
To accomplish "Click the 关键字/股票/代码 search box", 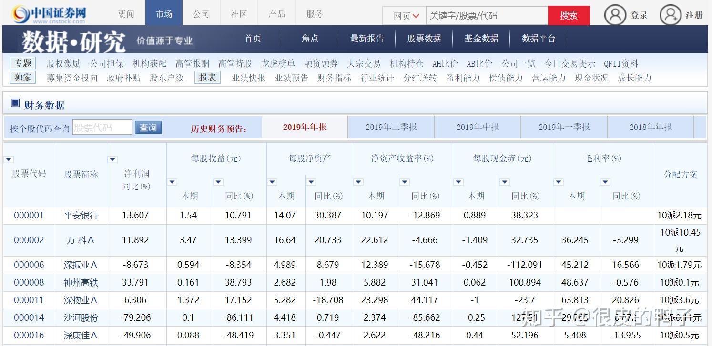I will pos(486,16).
